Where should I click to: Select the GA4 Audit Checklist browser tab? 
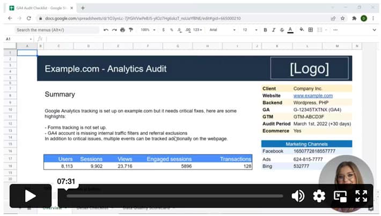41,8
